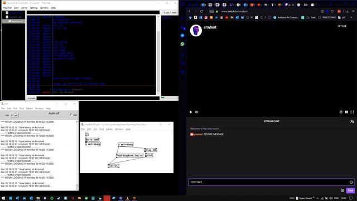
Task: Open the Twitter bookmark icon
Action: click(x=216, y=17)
